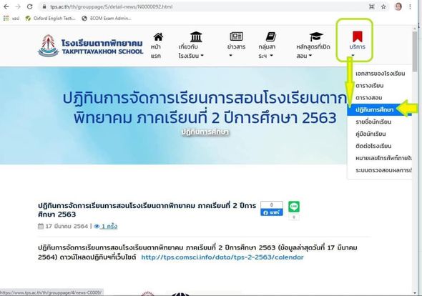422x296 pixels.
Task: Share via the green LINE icon
Action: click(294, 207)
